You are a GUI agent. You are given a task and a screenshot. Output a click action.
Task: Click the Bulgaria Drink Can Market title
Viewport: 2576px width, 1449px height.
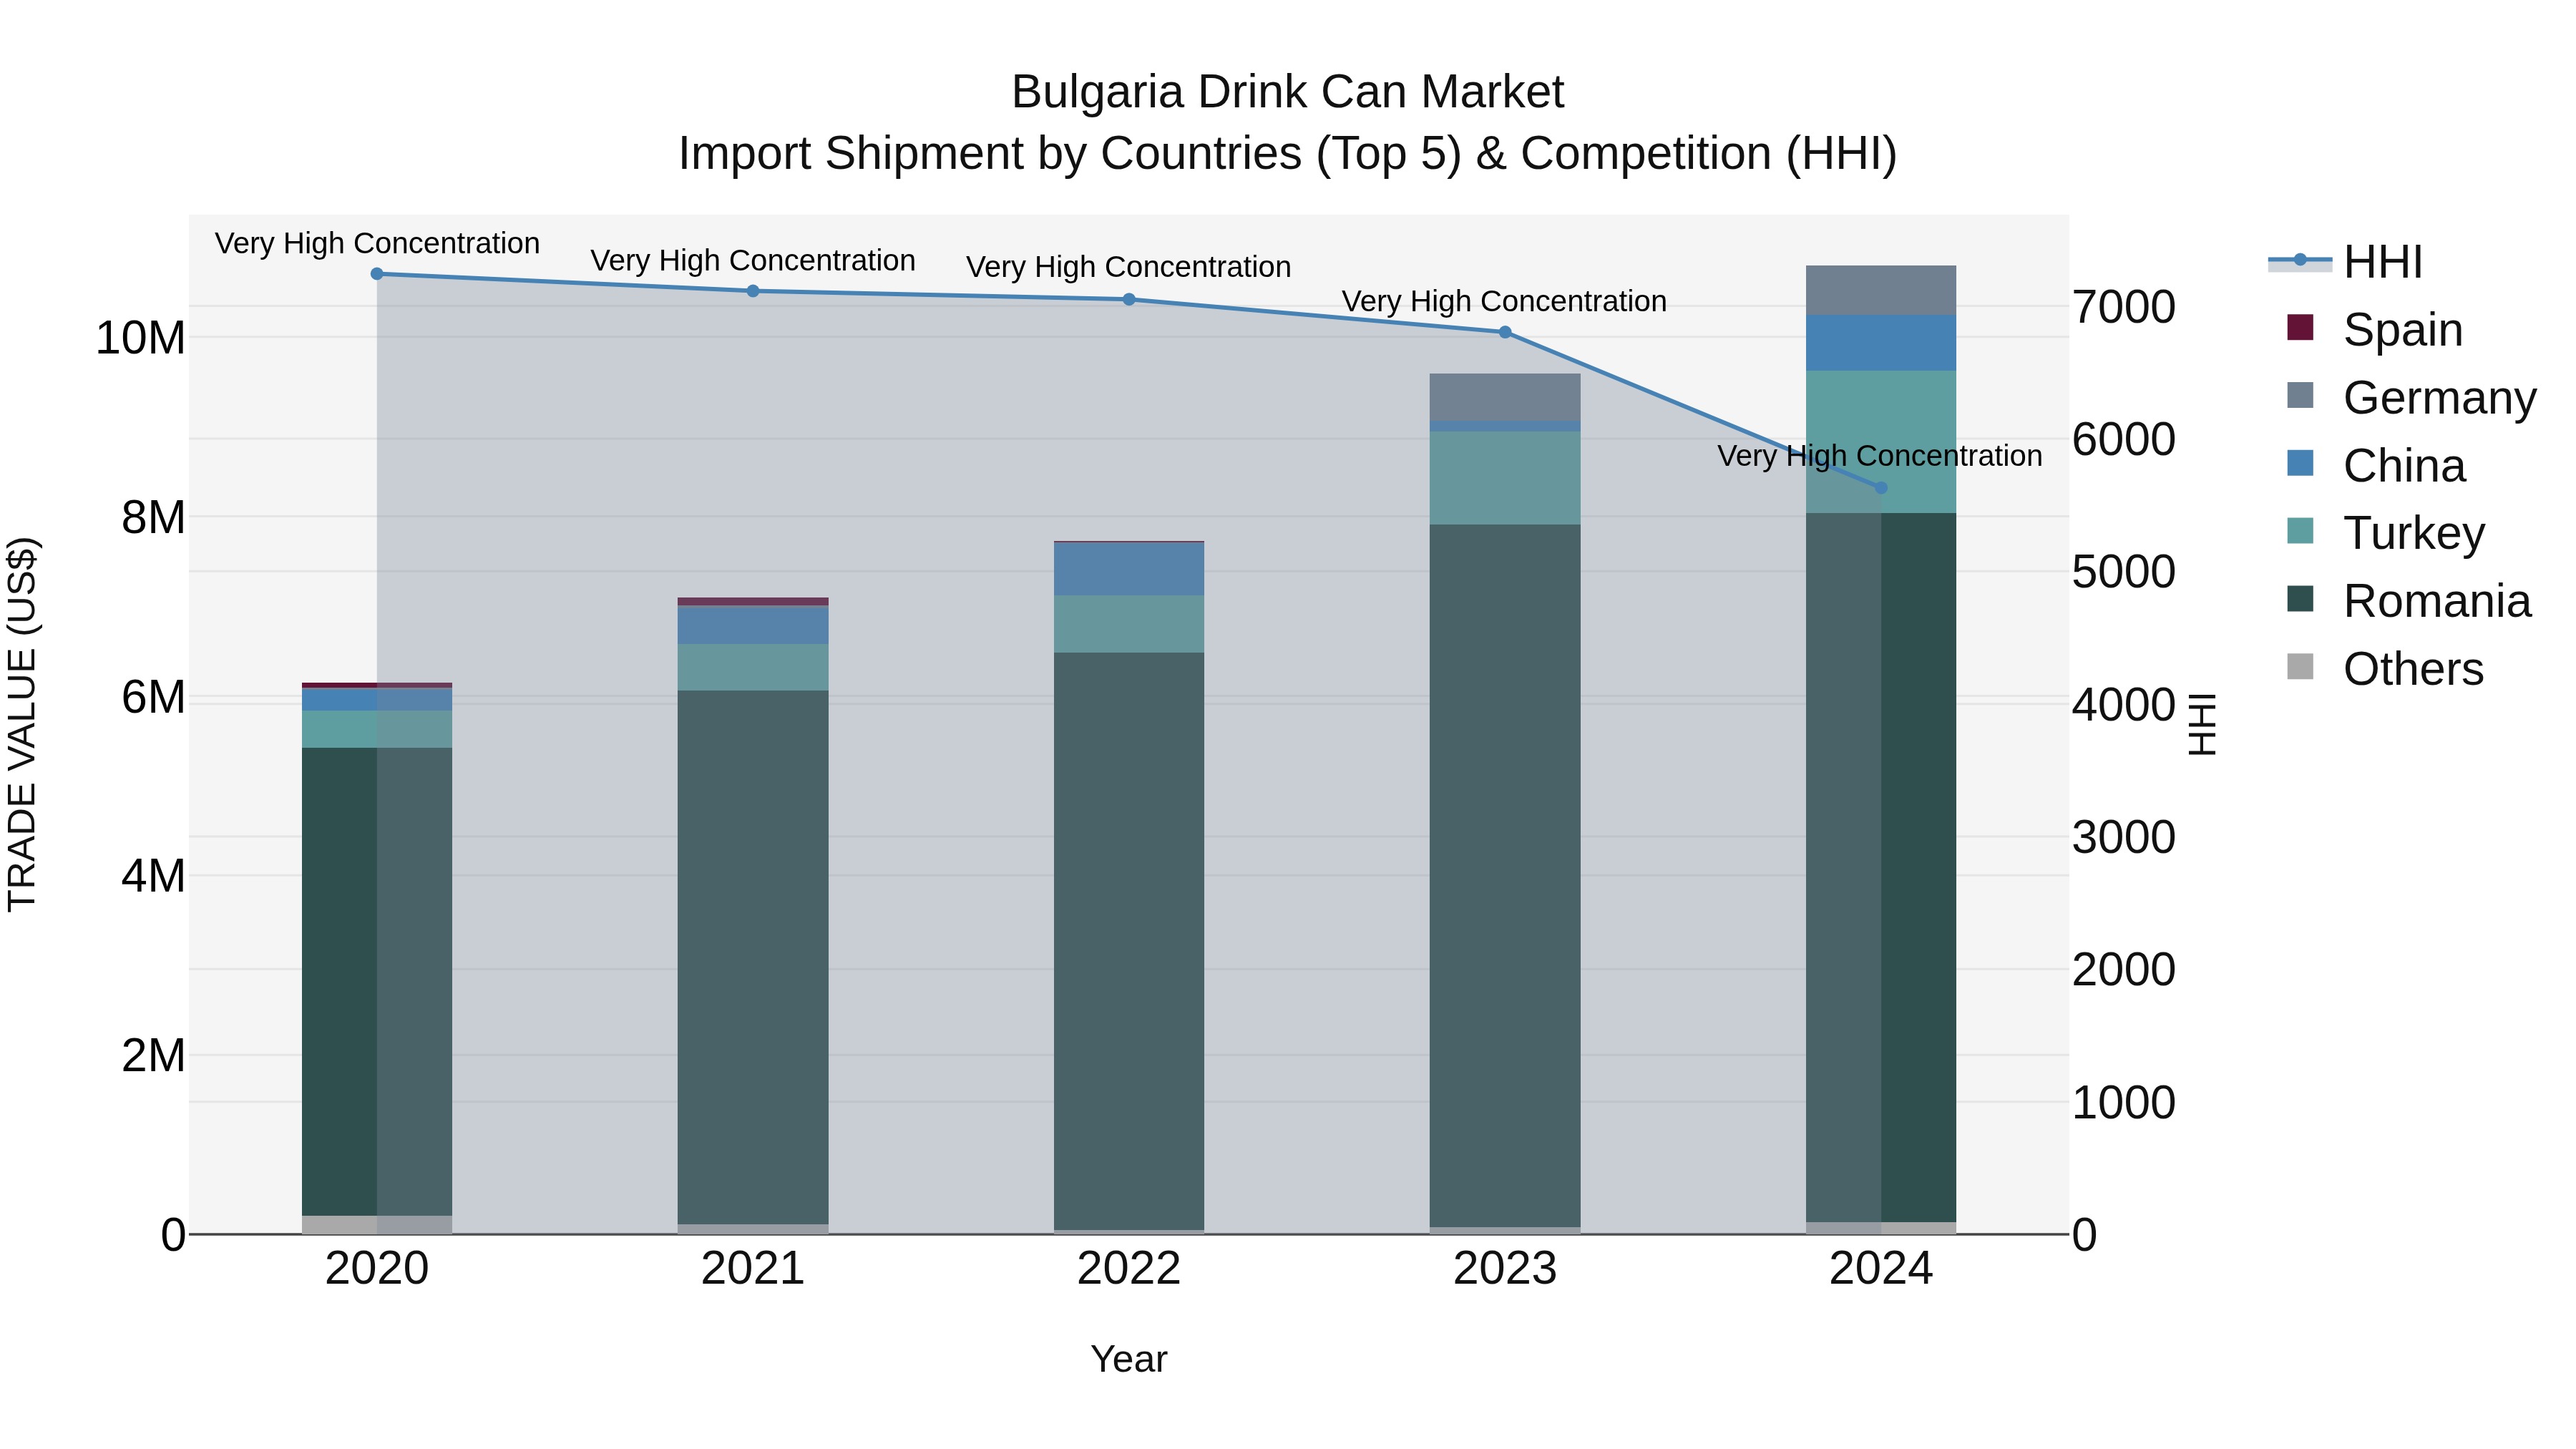pyautogui.click(x=1288, y=92)
